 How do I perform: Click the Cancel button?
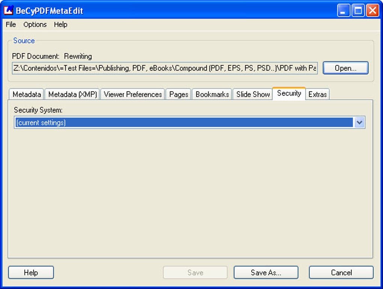click(x=341, y=273)
